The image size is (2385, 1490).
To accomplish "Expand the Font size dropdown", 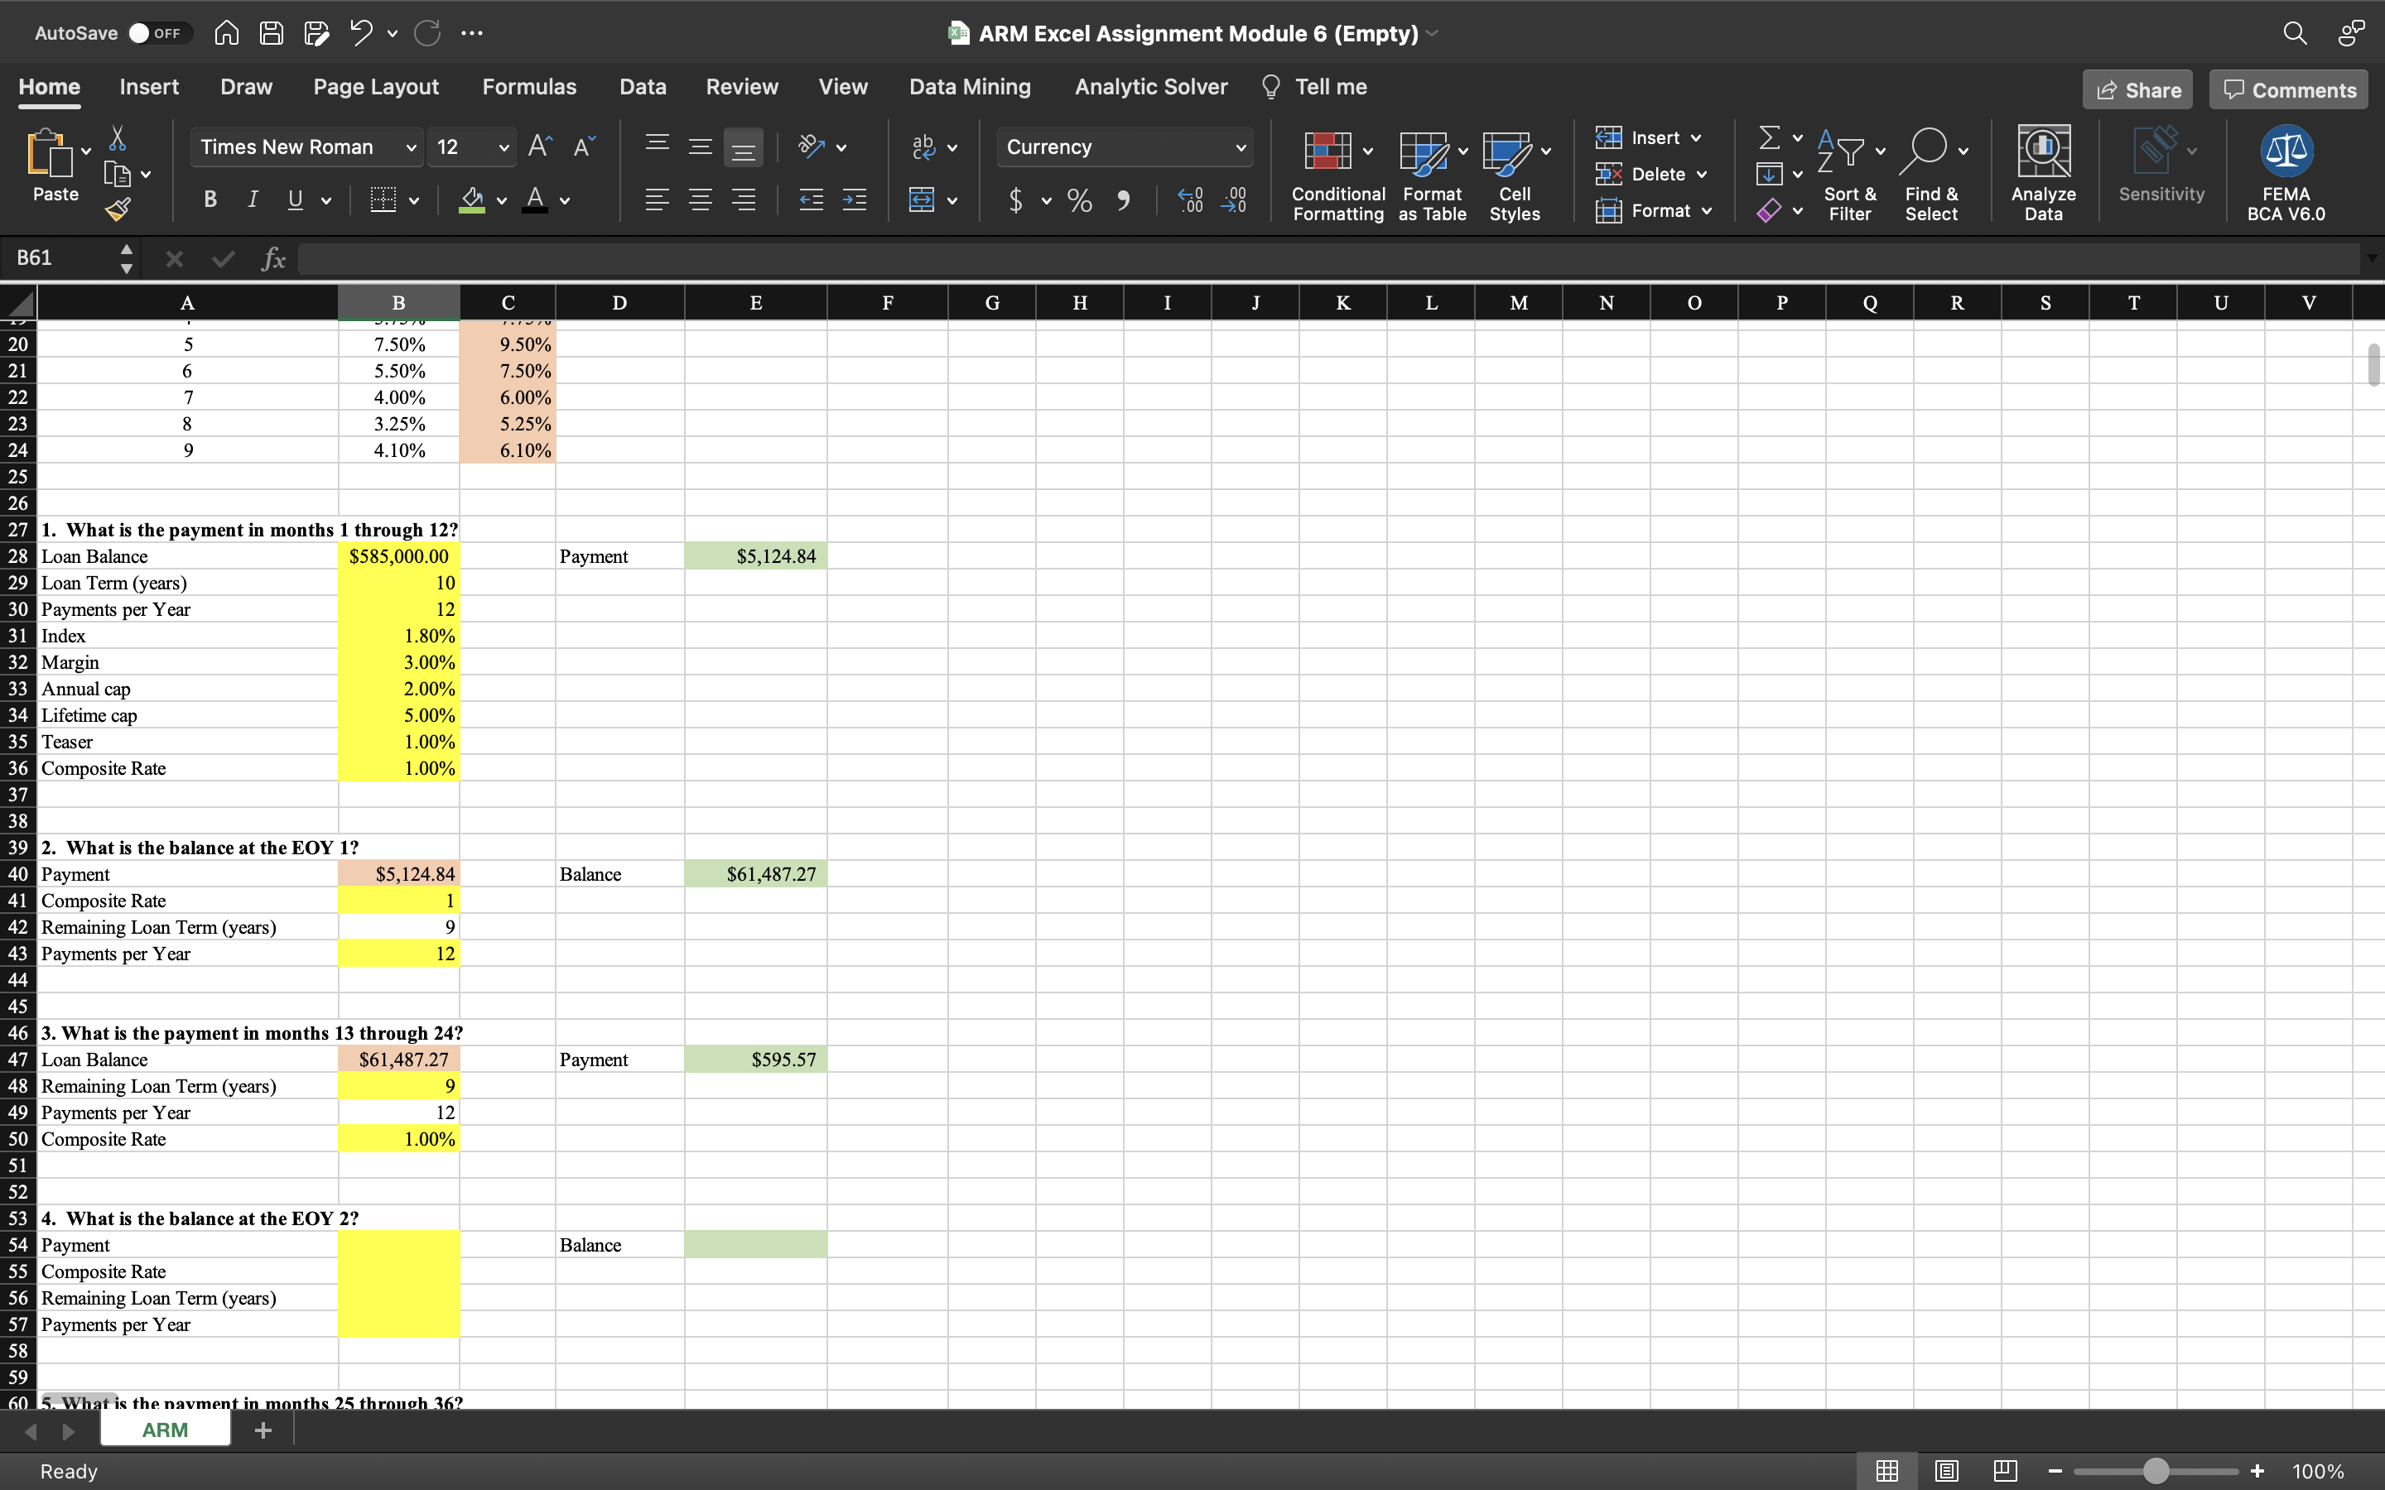I will [503, 146].
